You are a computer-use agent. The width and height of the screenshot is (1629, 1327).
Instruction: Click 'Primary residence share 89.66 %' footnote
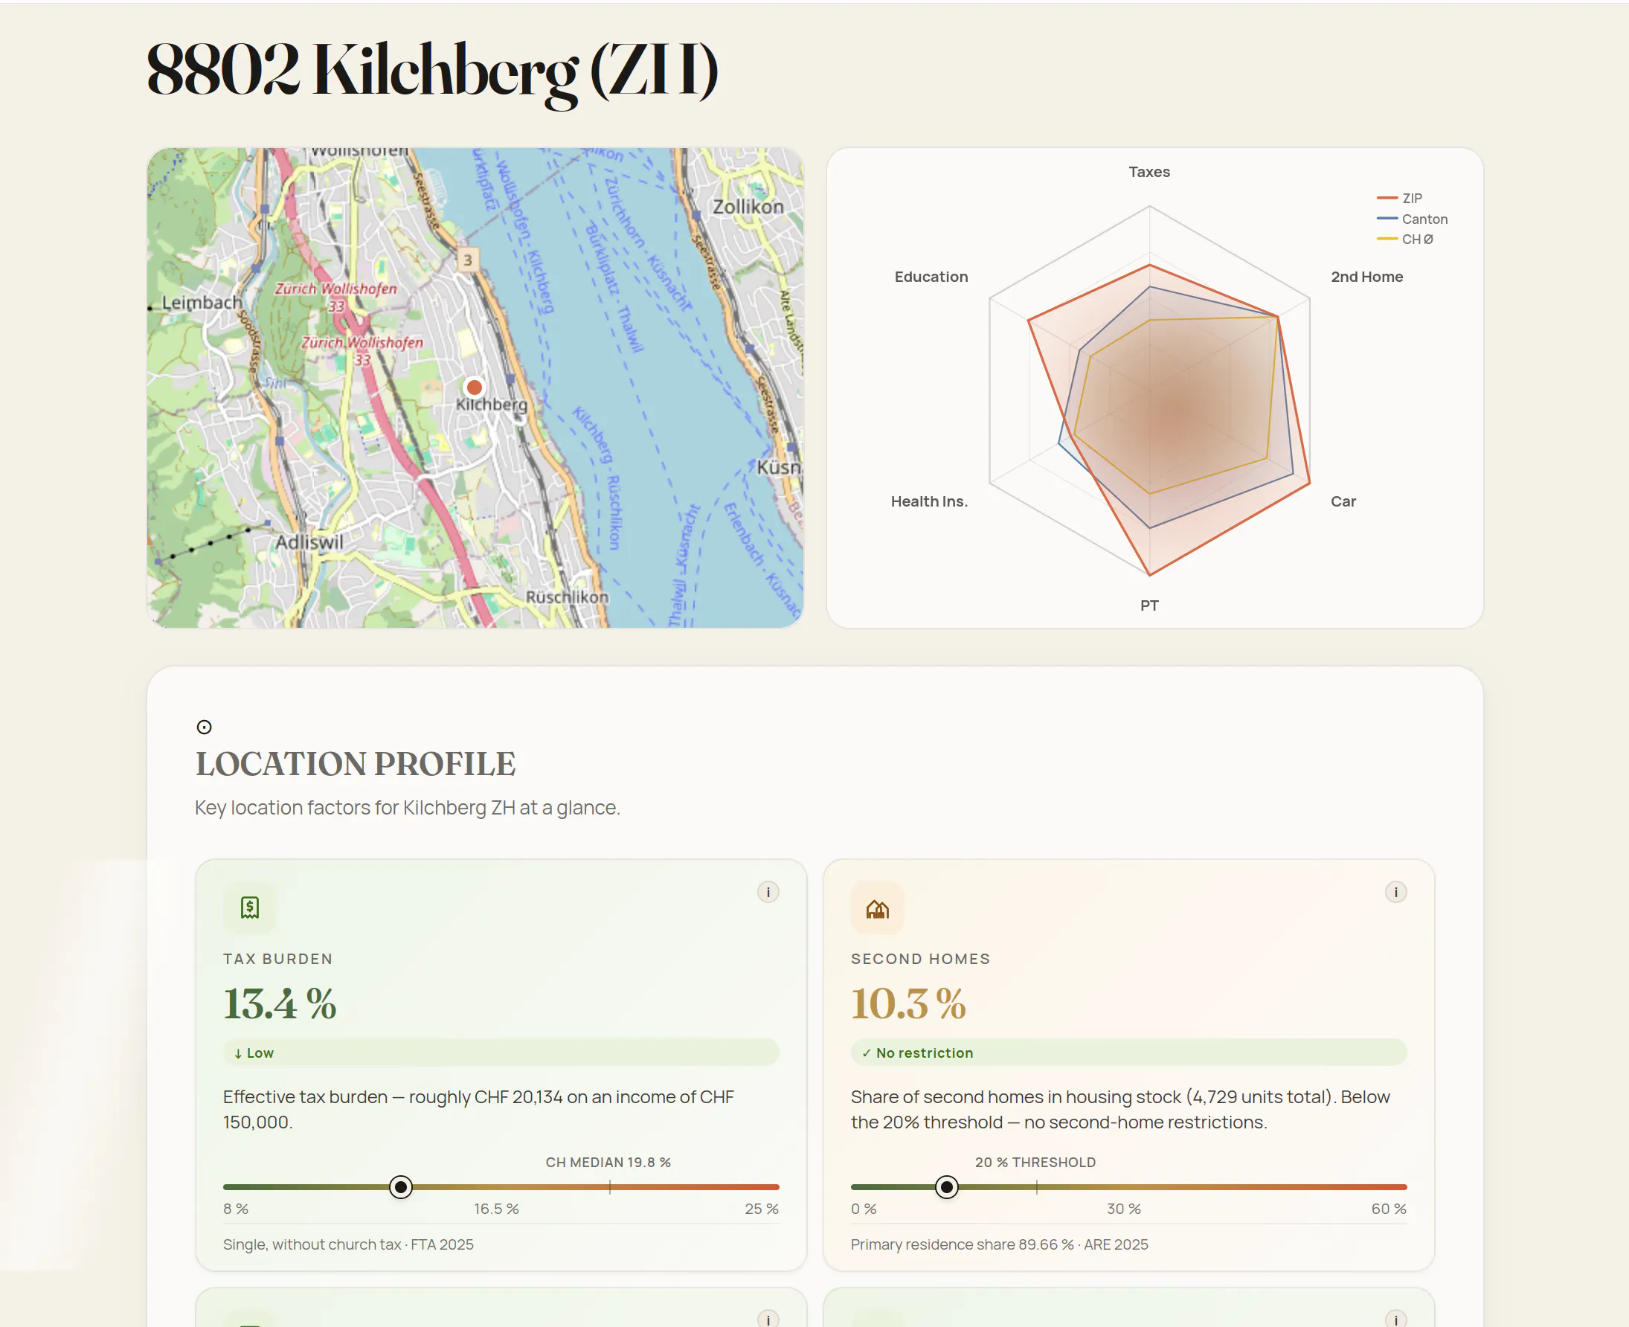point(999,1244)
